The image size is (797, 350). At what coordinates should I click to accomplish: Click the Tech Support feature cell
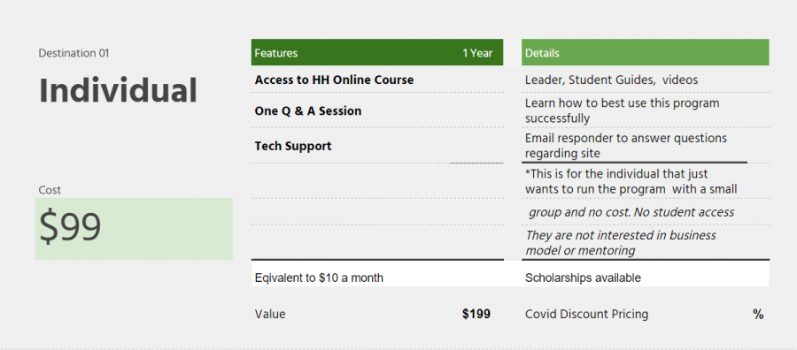point(377,146)
